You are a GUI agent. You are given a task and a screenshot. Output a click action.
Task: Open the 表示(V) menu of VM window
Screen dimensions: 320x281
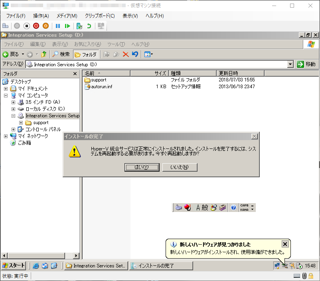click(x=130, y=16)
